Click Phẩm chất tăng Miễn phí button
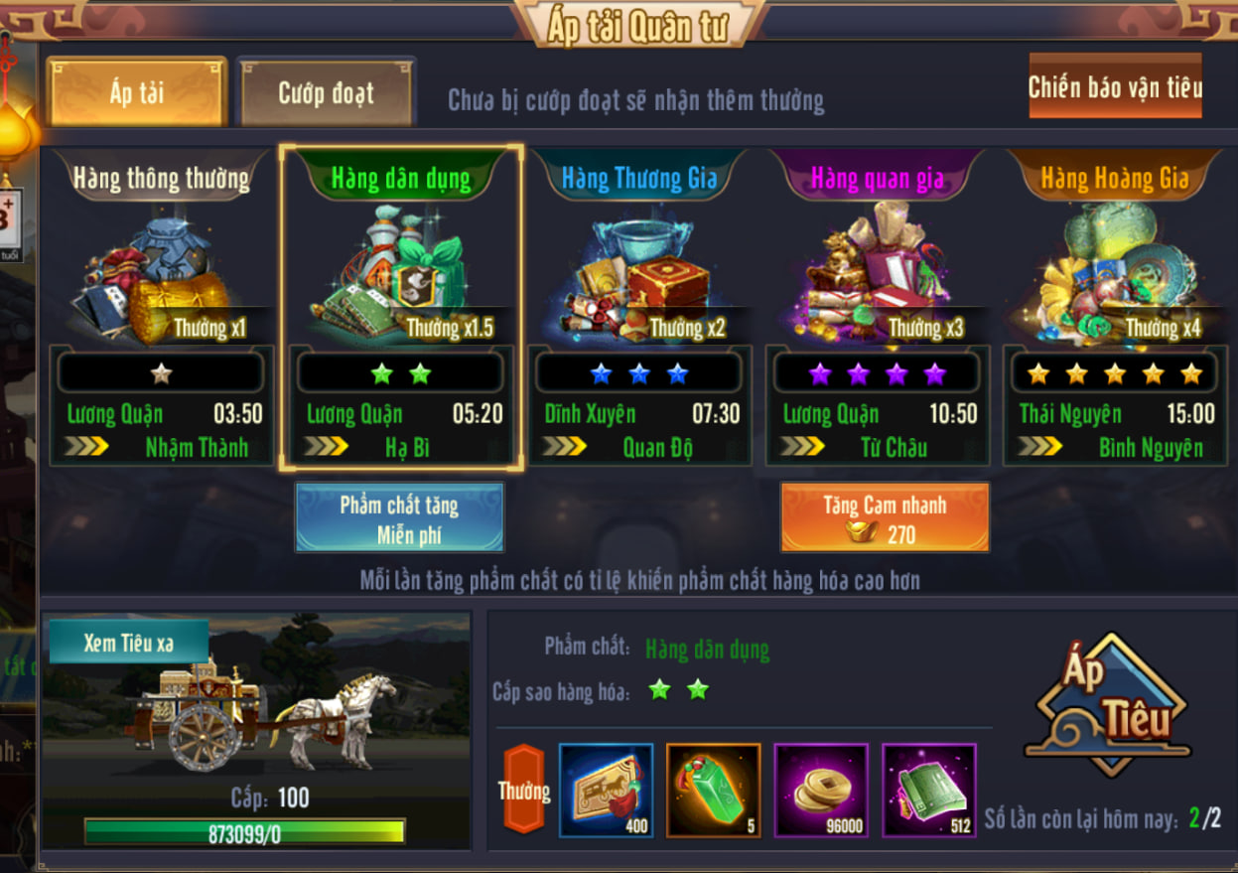 [400, 517]
